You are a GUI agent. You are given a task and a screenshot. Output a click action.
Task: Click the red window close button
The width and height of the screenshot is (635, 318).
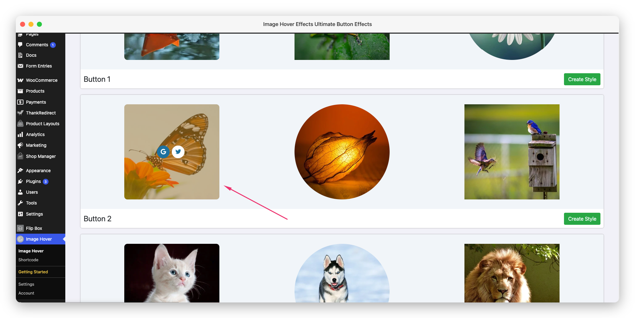(23, 24)
